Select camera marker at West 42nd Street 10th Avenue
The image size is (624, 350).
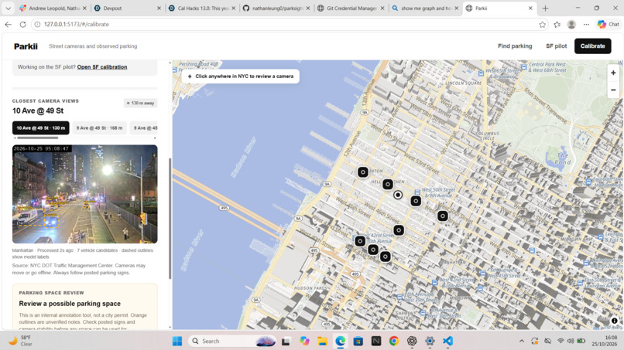360,241
